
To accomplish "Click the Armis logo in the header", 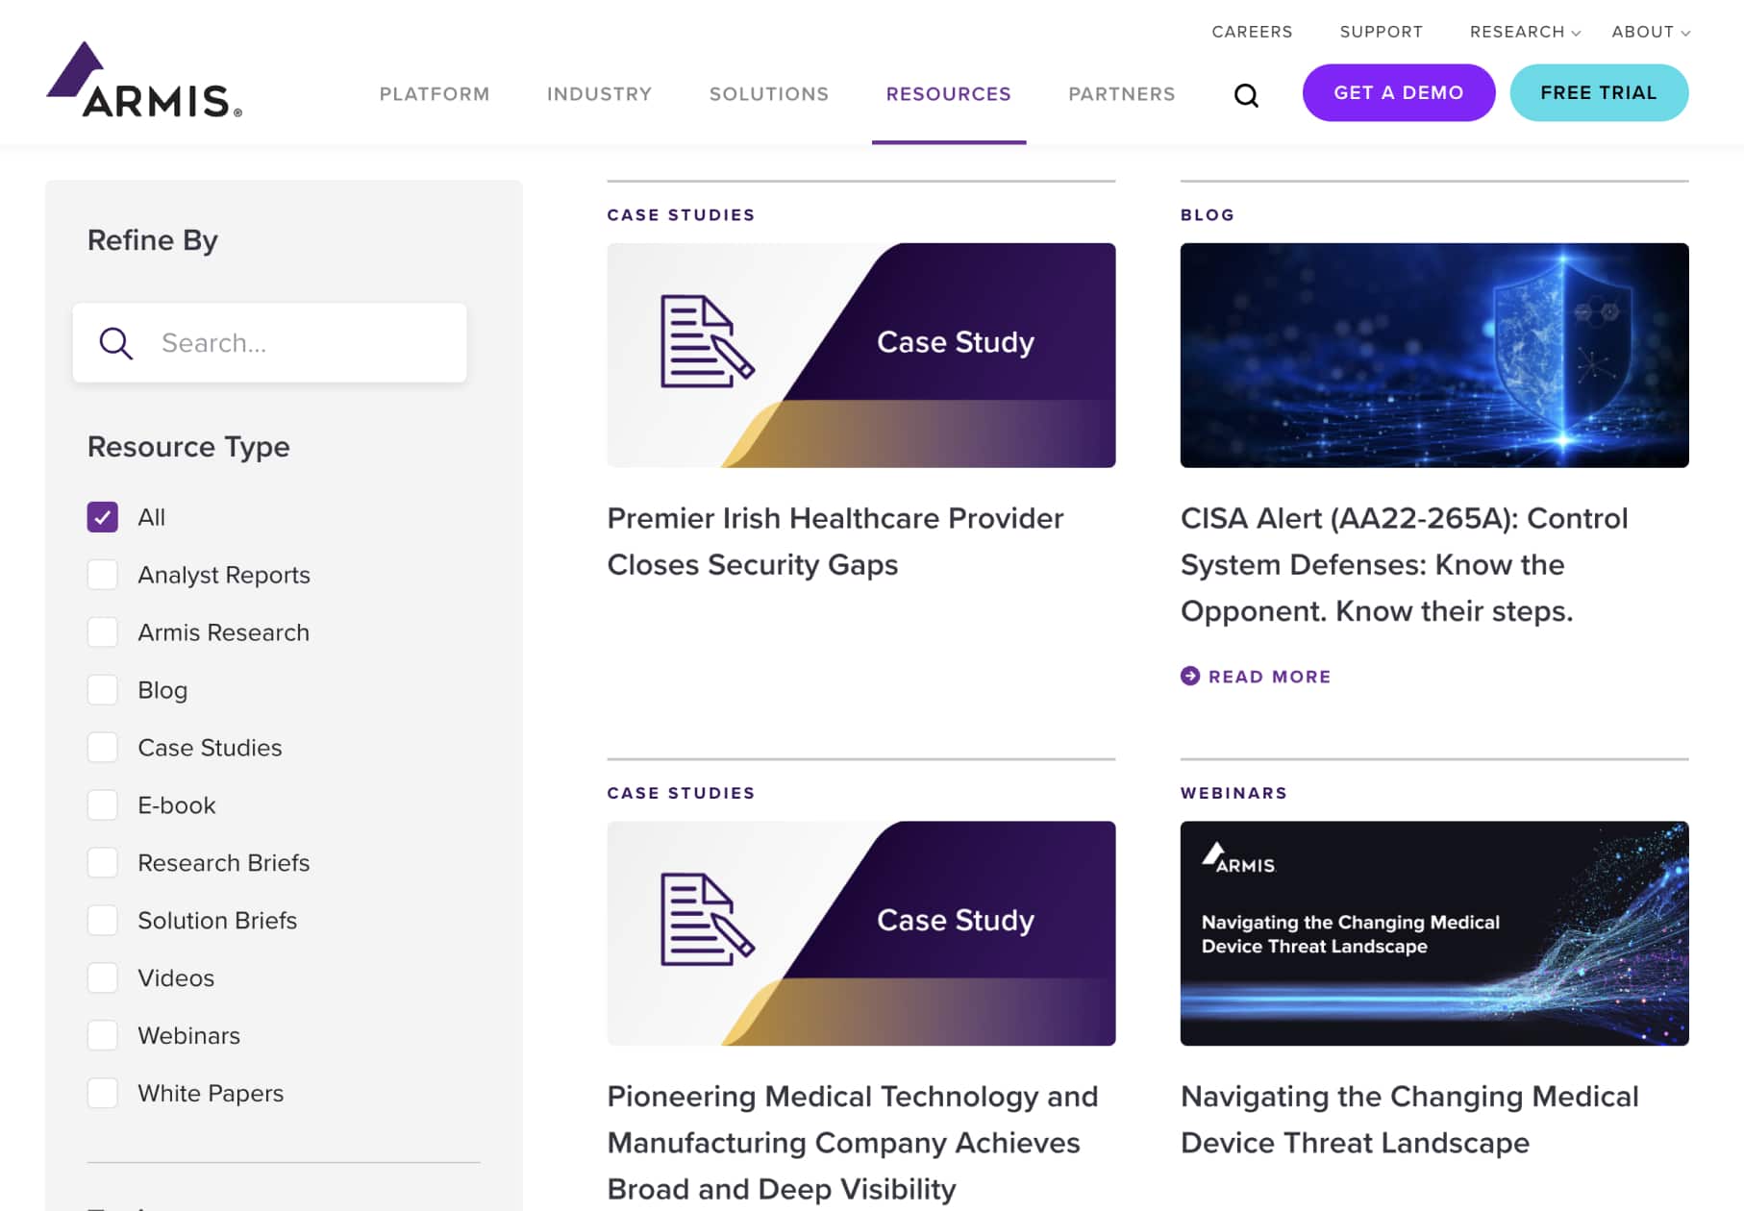I will pyautogui.click(x=144, y=82).
